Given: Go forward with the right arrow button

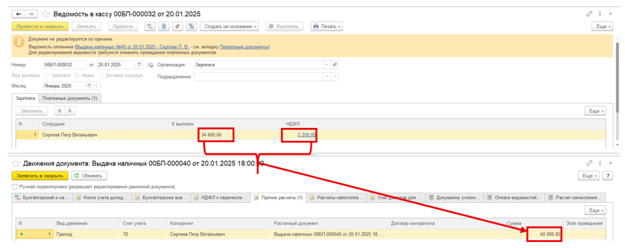Looking at the screenshot, I should (x=31, y=14).
